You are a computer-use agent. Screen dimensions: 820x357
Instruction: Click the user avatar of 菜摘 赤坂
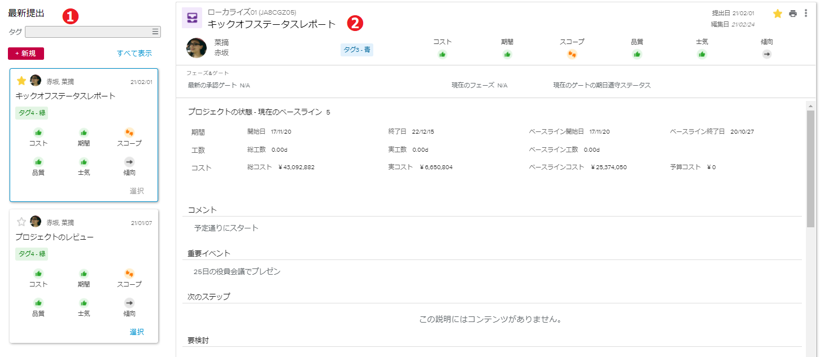[197, 48]
